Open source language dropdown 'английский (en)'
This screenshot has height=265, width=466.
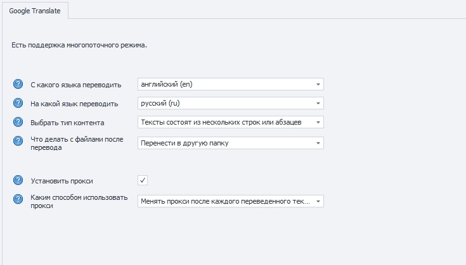(231, 84)
